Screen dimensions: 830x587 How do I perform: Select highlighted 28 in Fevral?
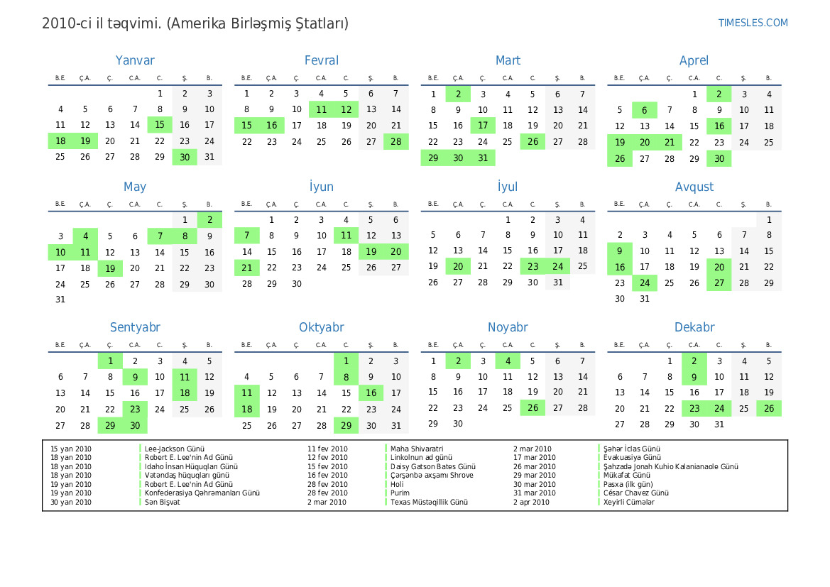[395, 141]
